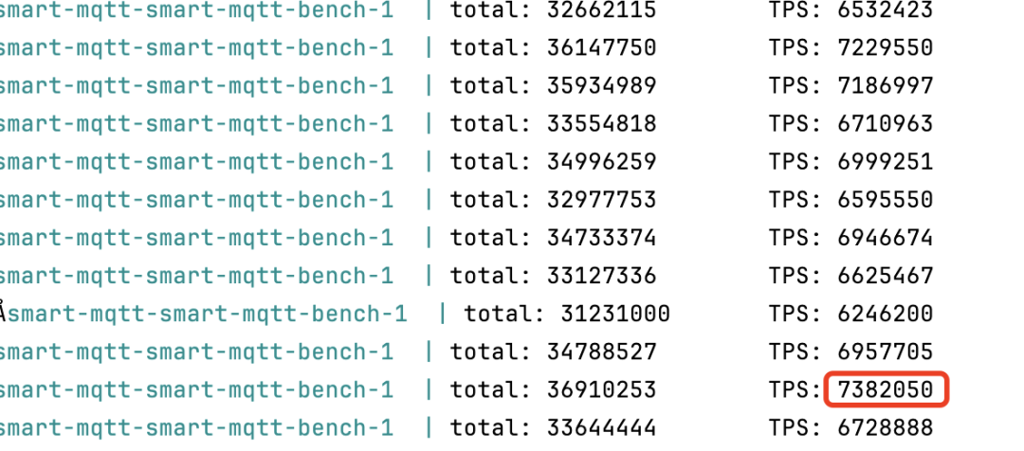Click the stray Å character before the container name

pyautogui.click(x=4, y=313)
